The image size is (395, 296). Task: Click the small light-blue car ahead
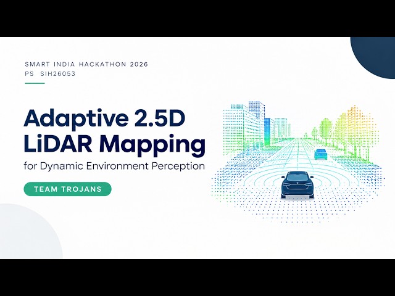tap(320, 154)
